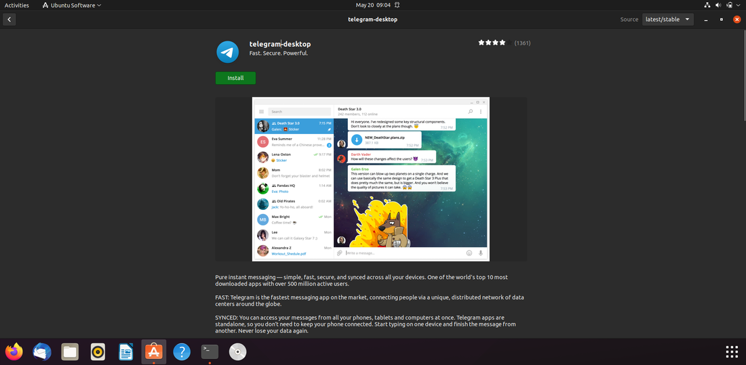Open the Ubuntu Software app menu
The height and width of the screenshot is (365, 746).
[71, 5]
